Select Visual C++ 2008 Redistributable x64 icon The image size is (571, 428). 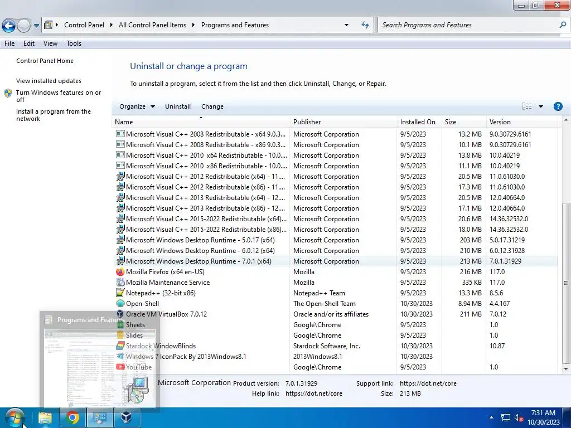[120, 134]
